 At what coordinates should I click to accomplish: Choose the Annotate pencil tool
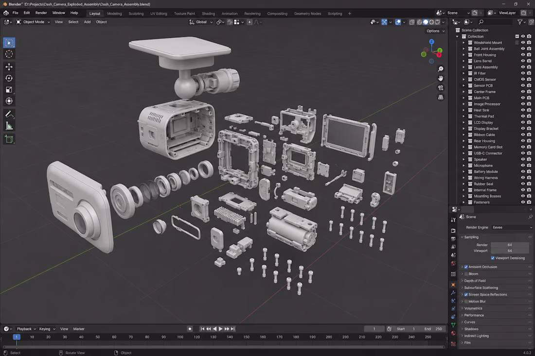point(9,115)
